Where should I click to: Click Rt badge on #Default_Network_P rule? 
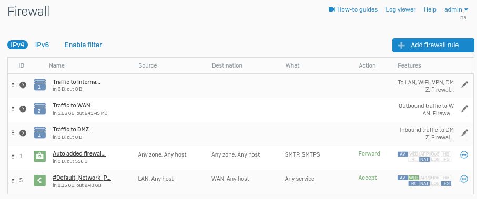(413, 183)
